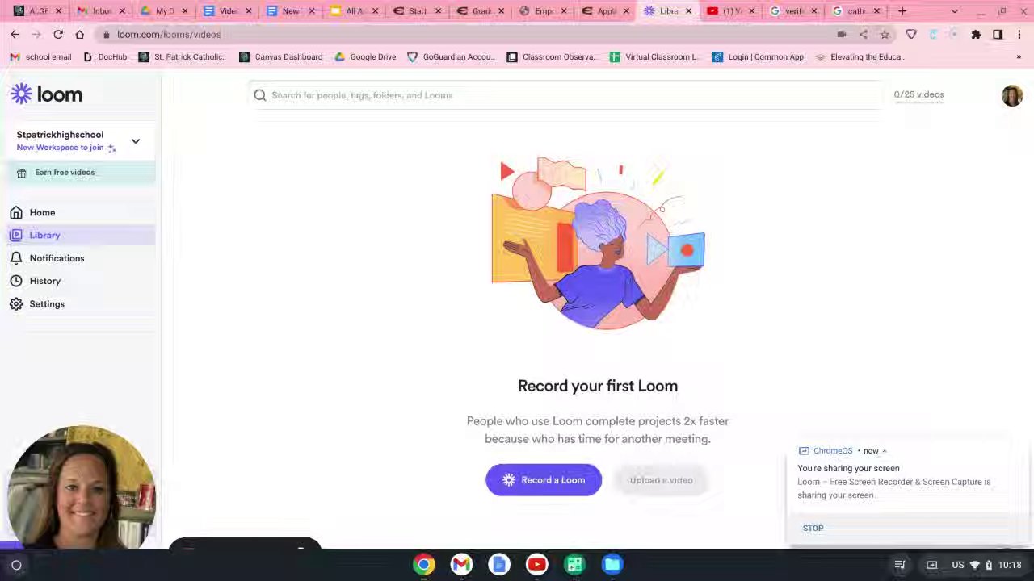The width and height of the screenshot is (1034, 581).
Task: Open the St. Patrick Catholic bookmark
Action: click(183, 57)
